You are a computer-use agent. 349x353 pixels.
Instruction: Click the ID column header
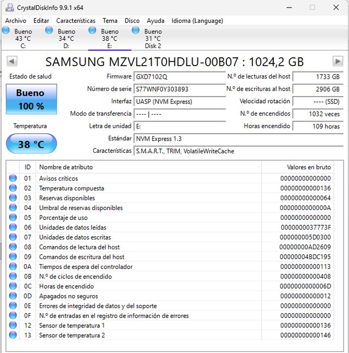click(27, 167)
